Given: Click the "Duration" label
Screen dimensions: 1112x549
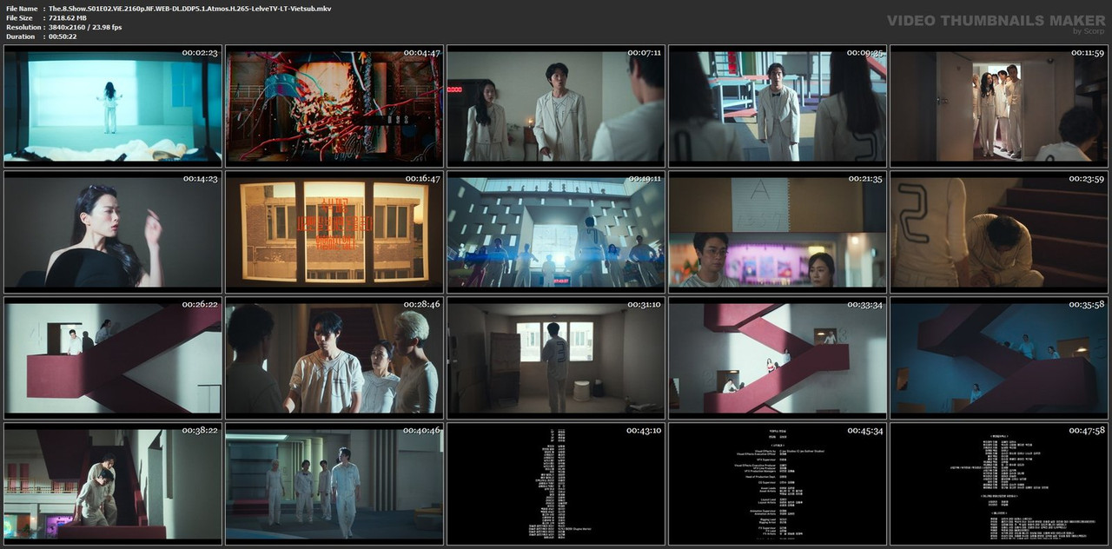Looking at the screenshot, I should click(20, 36).
